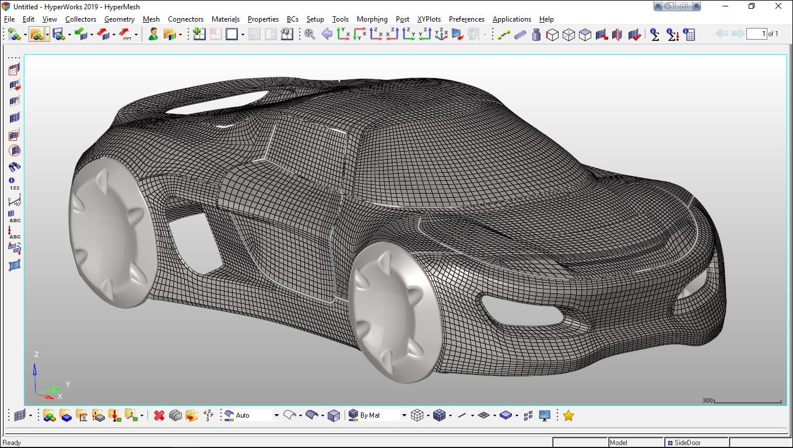The image size is (793, 448).
Task: Open the Help menu
Action: [546, 19]
